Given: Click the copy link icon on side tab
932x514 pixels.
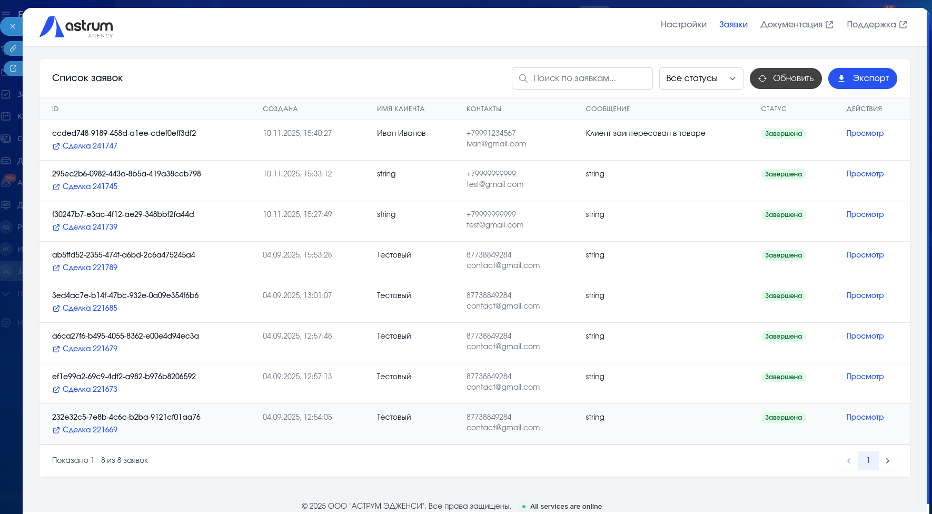Looking at the screenshot, I should click(13, 48).
